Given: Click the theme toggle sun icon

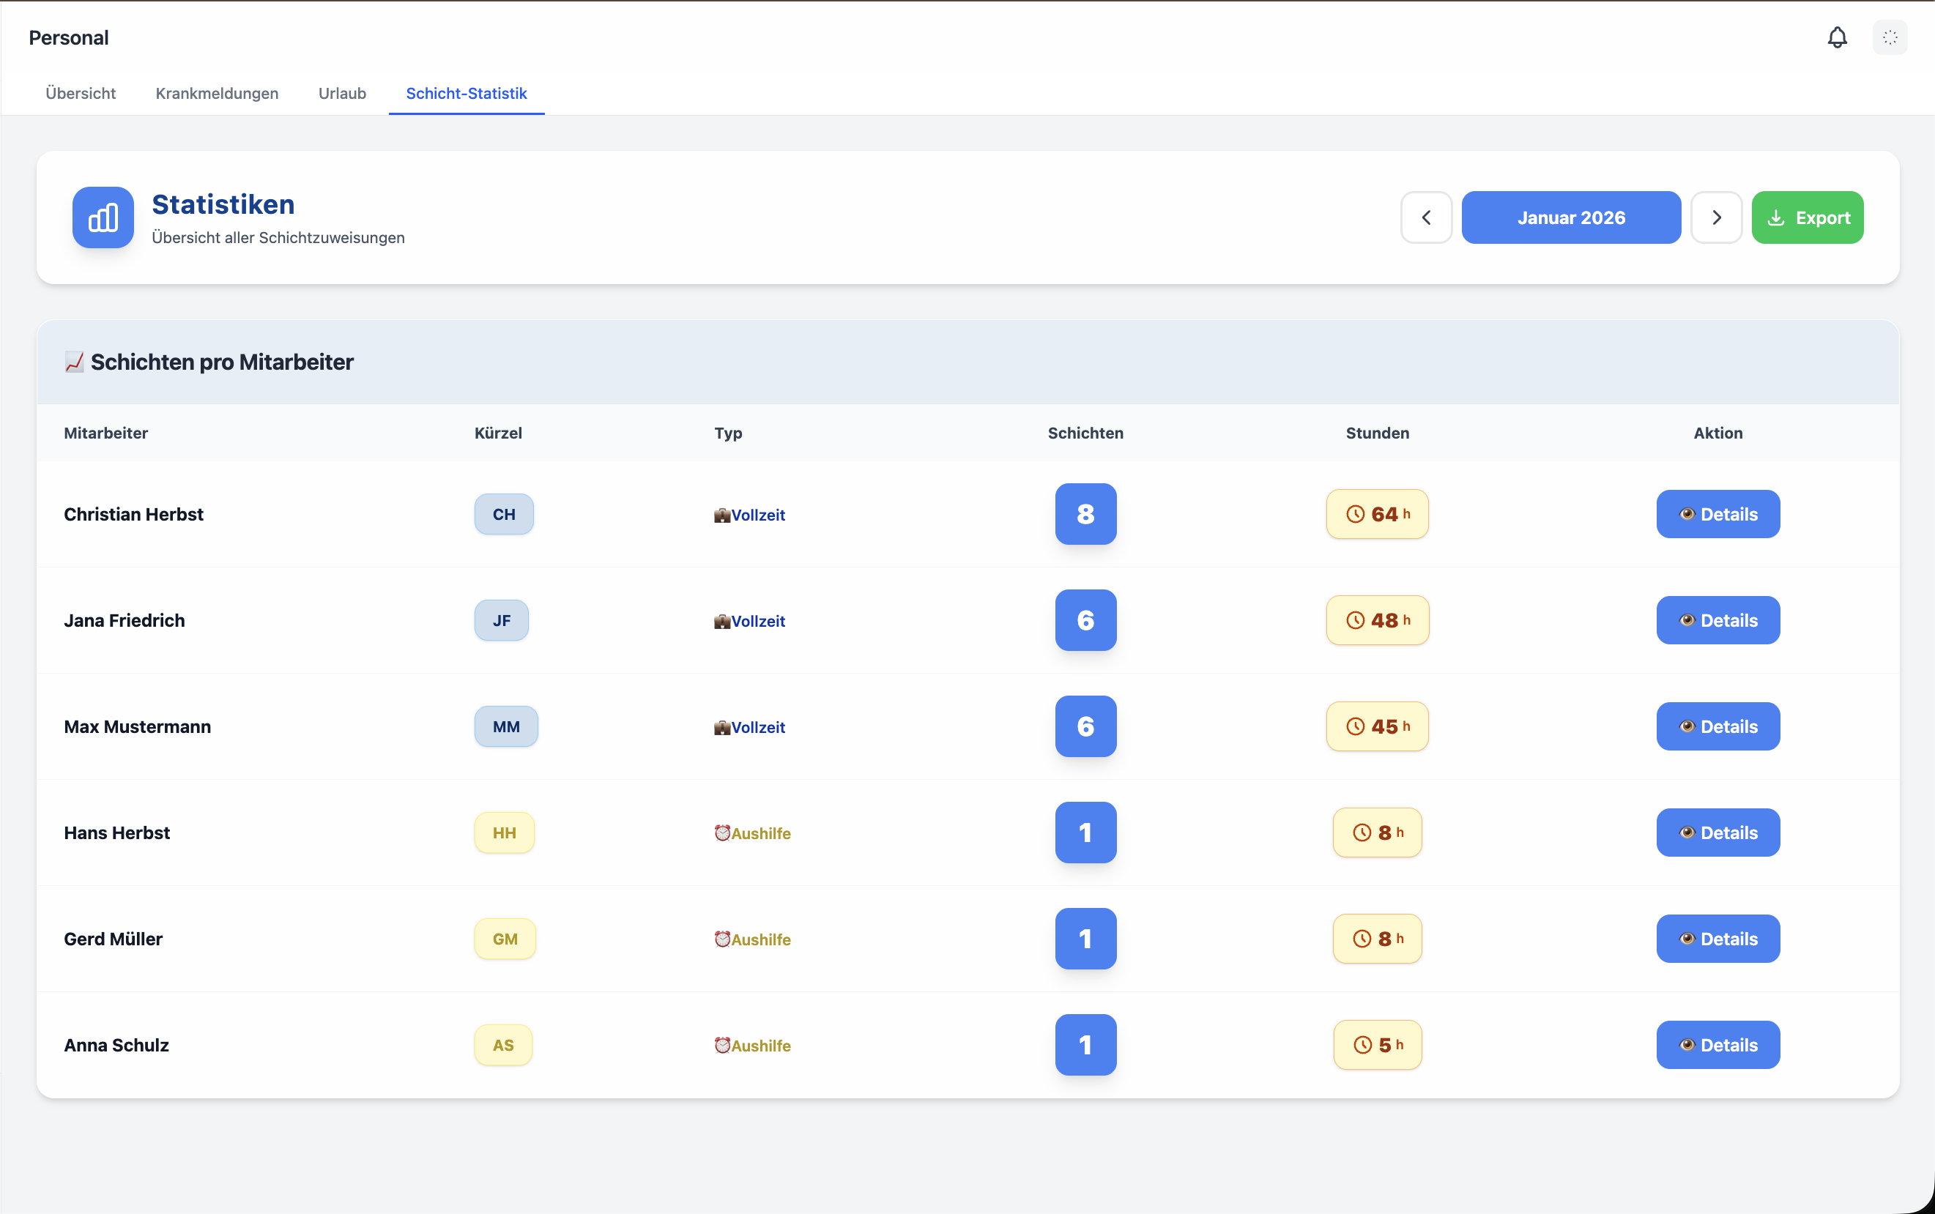Looking at the screenshot, I should 1890,38.
